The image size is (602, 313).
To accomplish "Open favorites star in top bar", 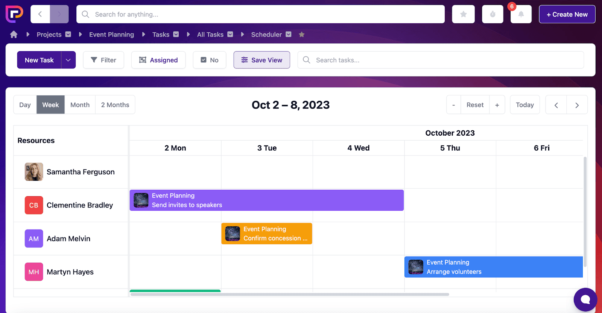I will pos(463,14).
